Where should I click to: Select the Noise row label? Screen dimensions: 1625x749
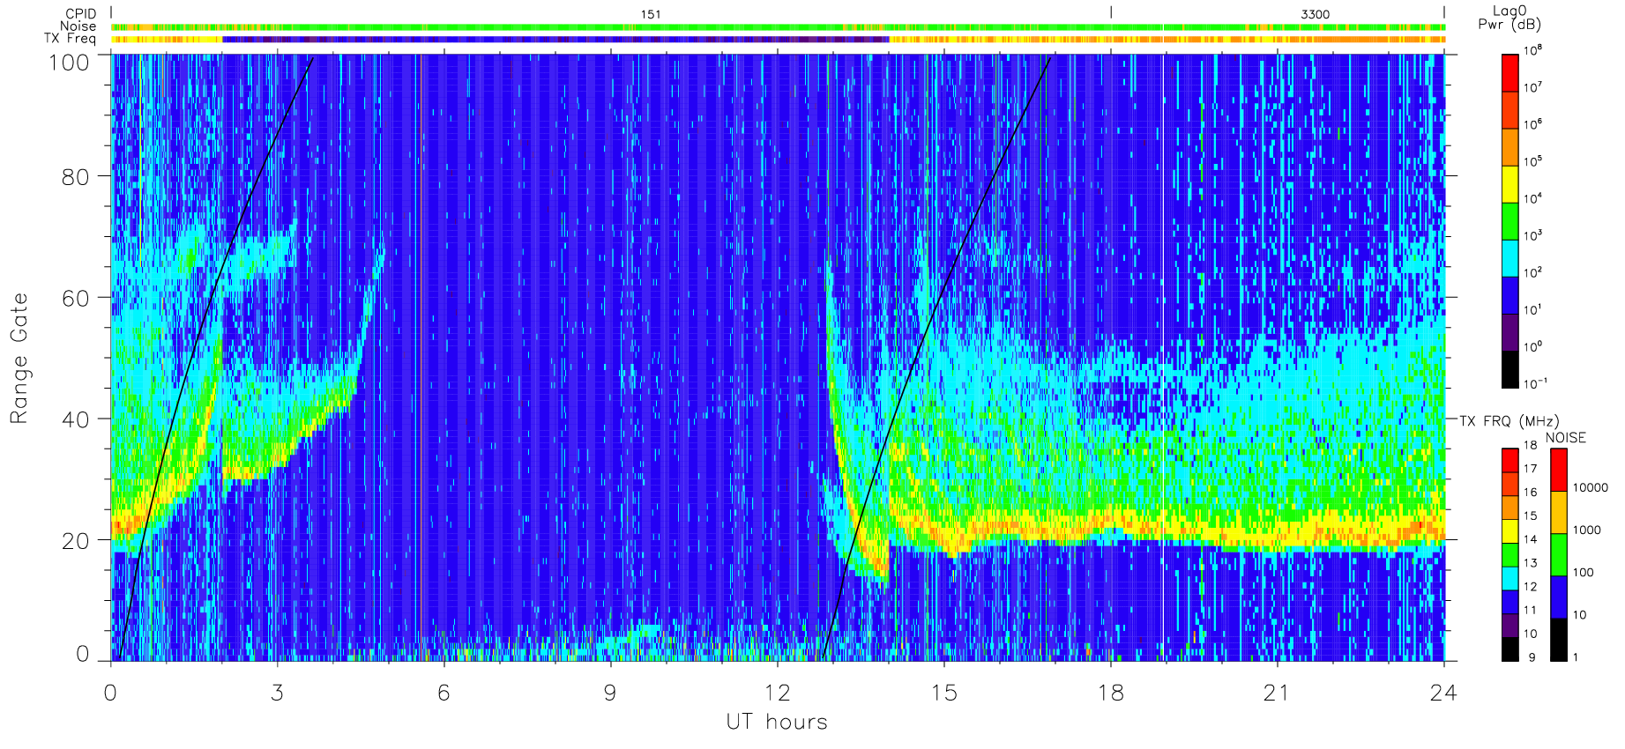tap(78, 26)
